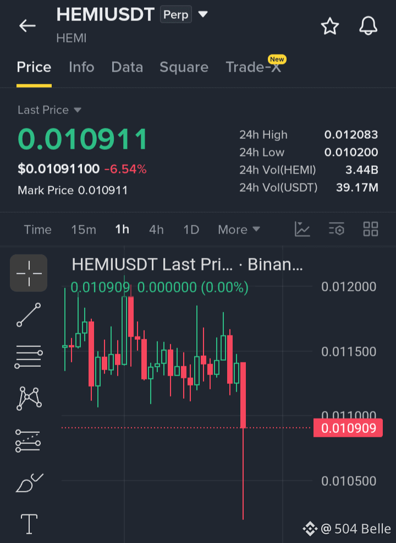Select the horizontal lines Fibonacci tool
Viewport: 396px width, 543px height.
click(29, 357)
